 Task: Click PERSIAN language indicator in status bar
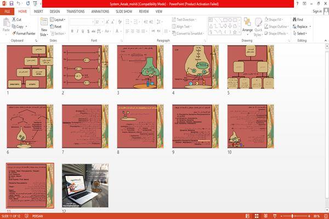(37, 216)
